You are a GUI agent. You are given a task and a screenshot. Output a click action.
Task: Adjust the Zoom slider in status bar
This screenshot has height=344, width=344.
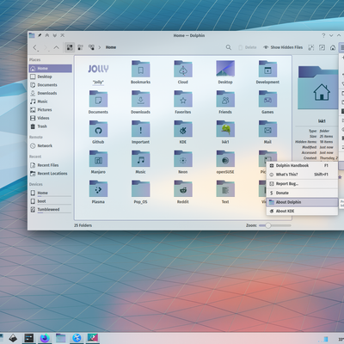[x=274, y=225]
